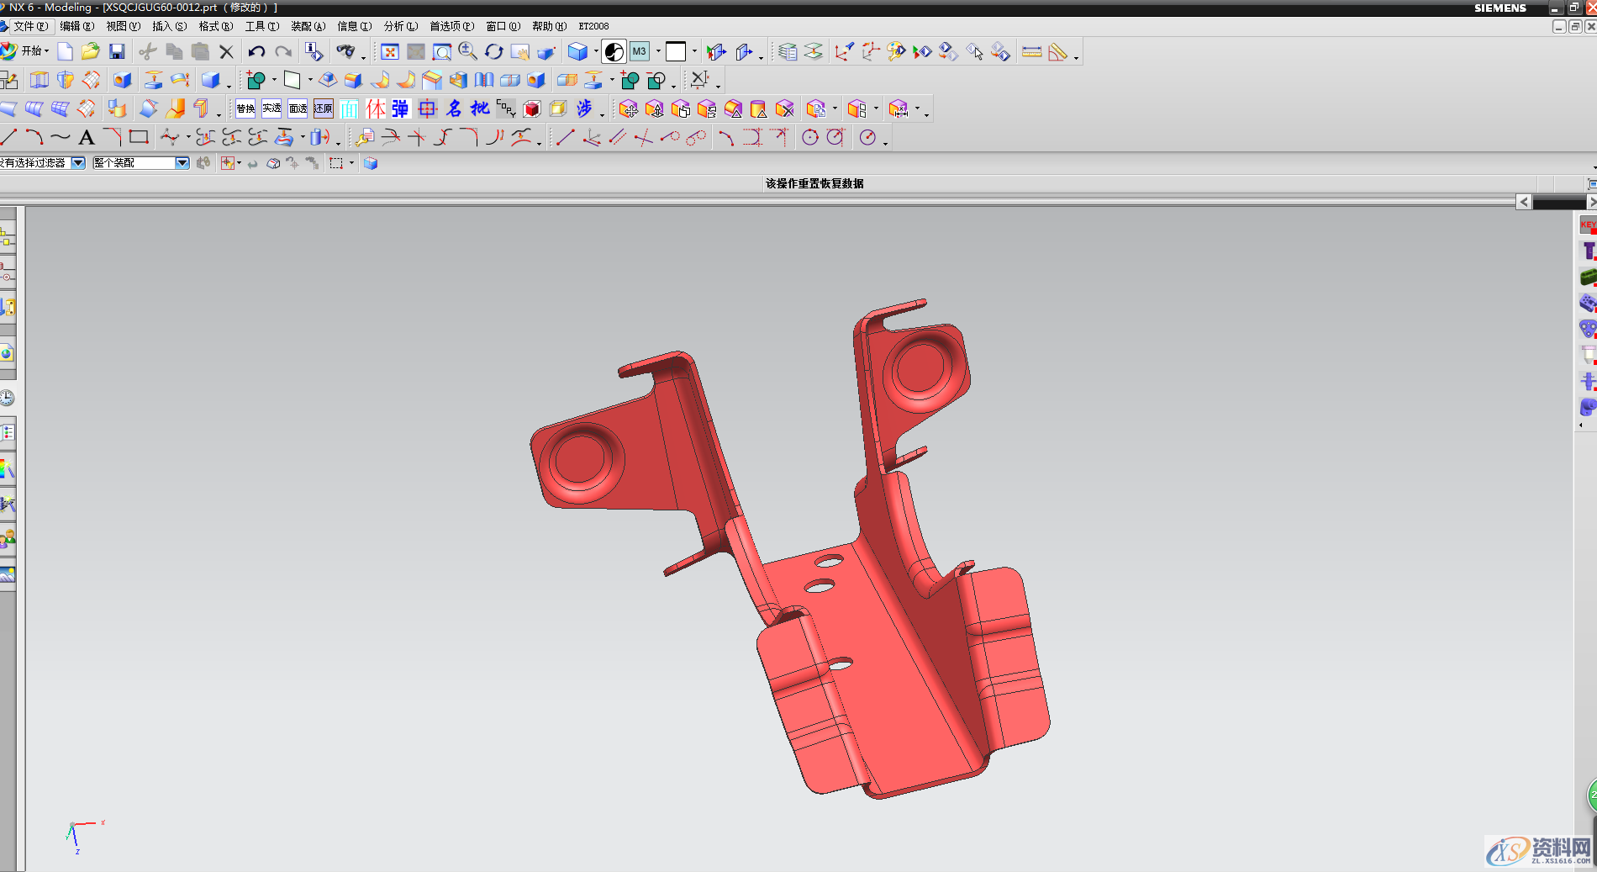Select the Rectangle sketch tool
This screenshot has width=1597, height=872.
click(x=139, y=137)
